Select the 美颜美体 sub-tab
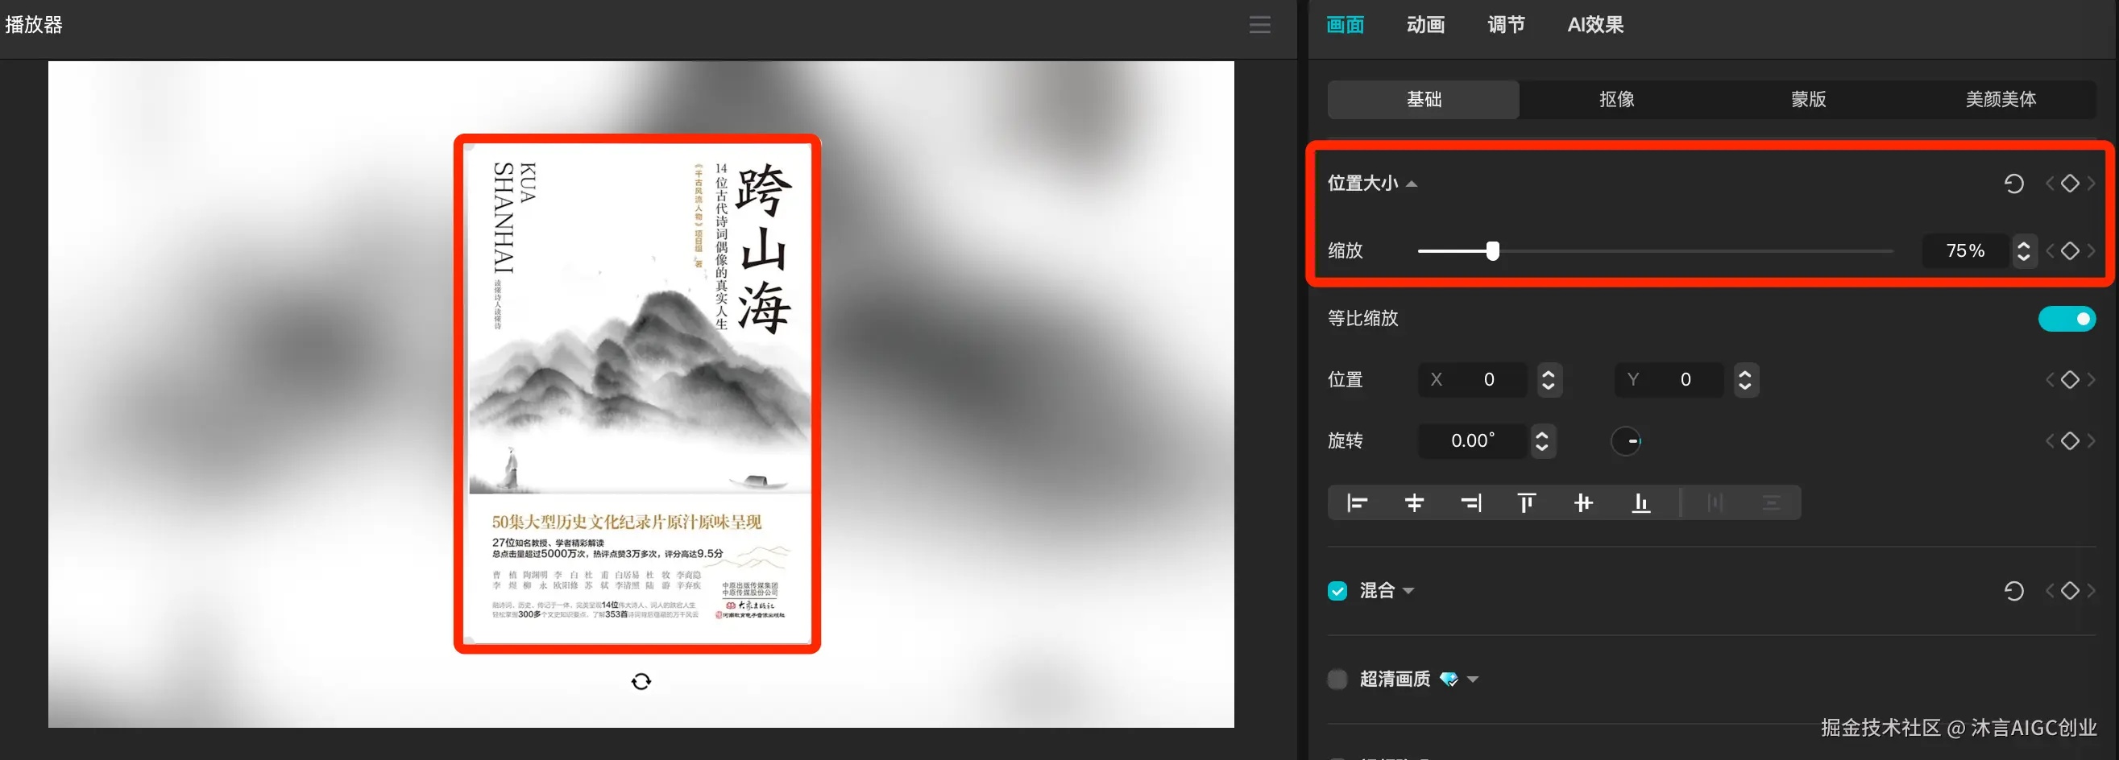Viewport: 2119px width, 760px height. [x=2001, y=99]
